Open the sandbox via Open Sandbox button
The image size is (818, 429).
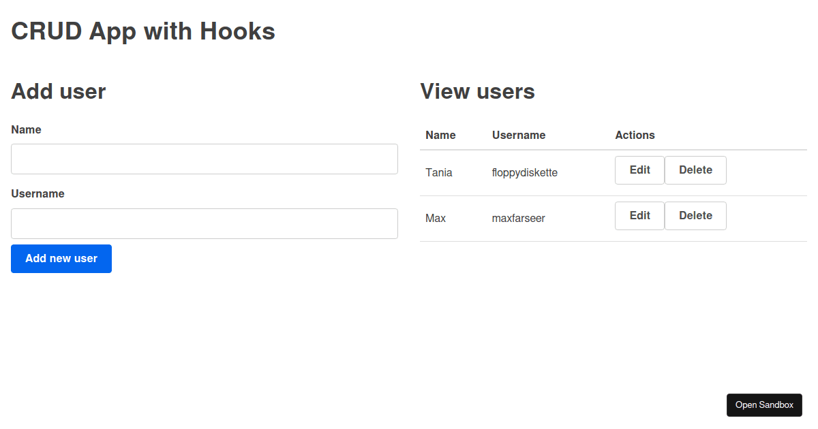764,404
